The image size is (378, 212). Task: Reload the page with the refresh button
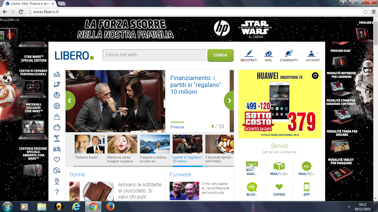21,12
